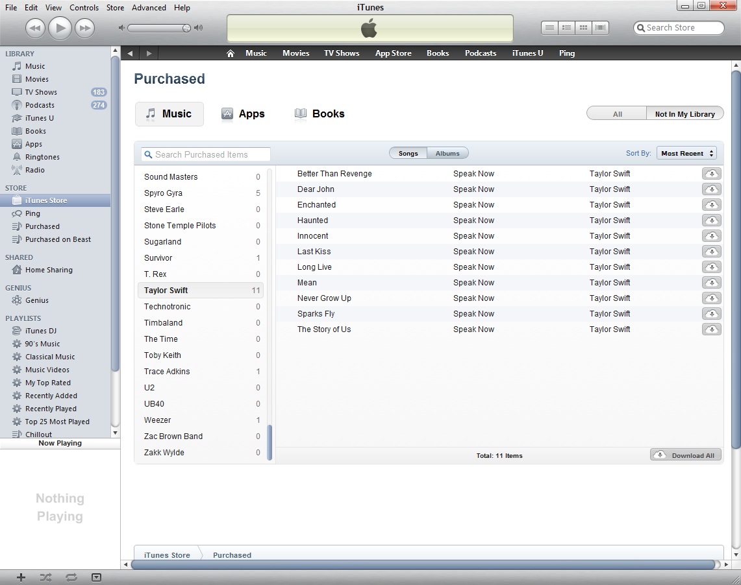The height and width of the screenshot is (585, 741).
Task: Open Ping in Store sidebar
Action: click(32, 213)
